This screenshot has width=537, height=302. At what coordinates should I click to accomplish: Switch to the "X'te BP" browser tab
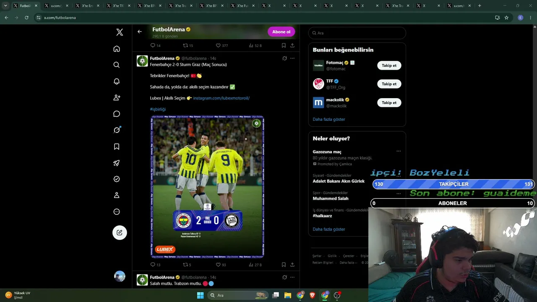[x=211, y=6]
